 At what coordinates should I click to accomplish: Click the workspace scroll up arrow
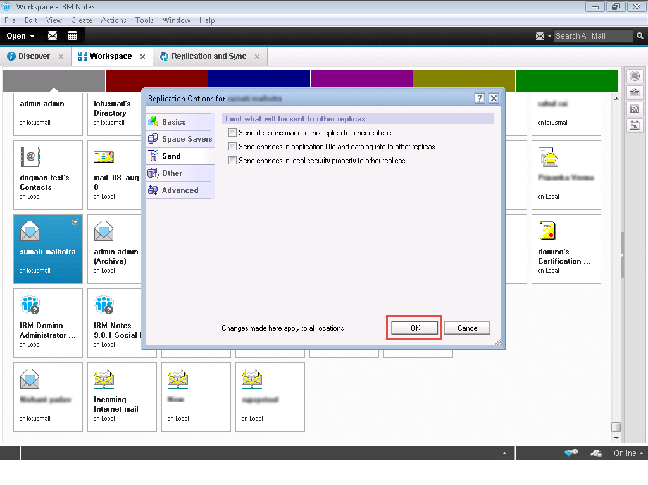pyautogui.click(x=616, y=99)
